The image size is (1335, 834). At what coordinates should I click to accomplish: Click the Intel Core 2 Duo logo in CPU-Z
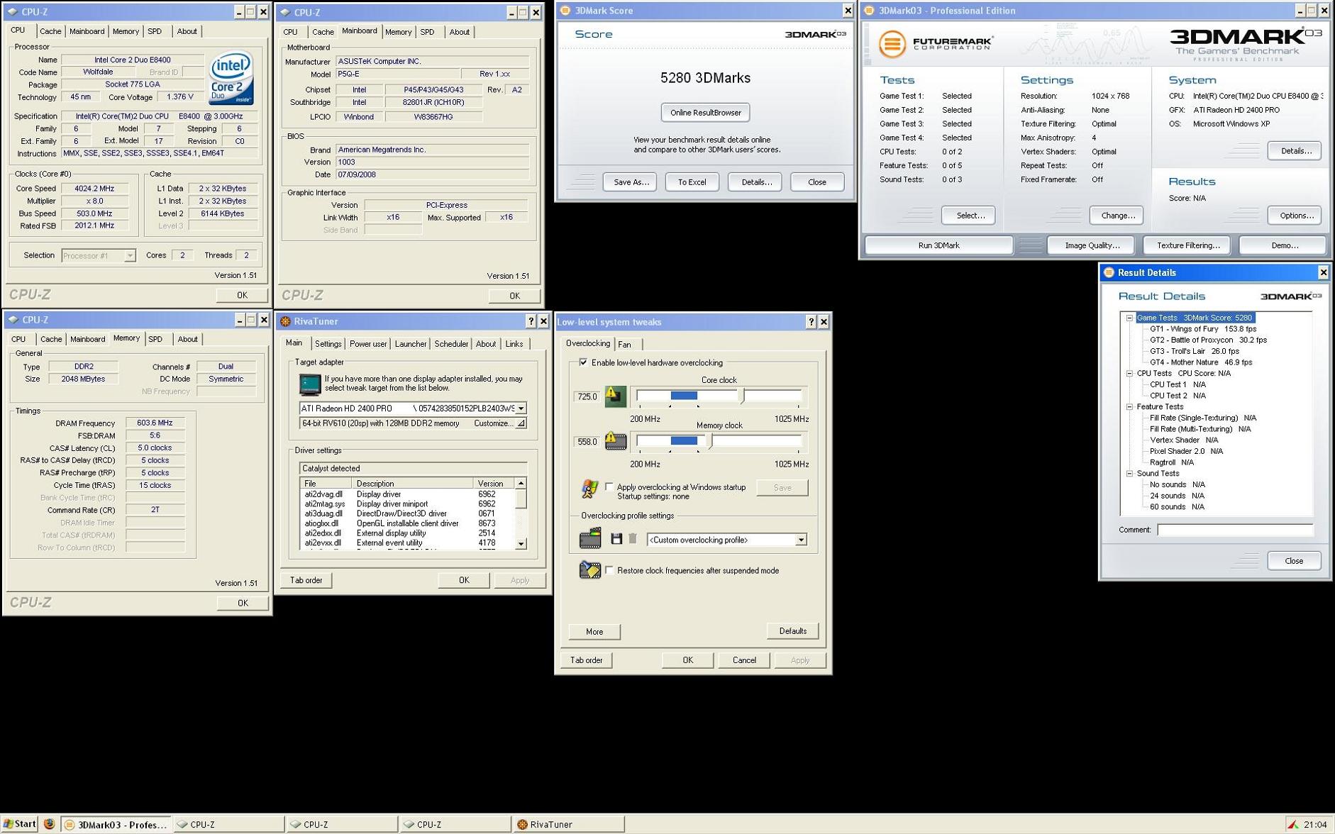click(x=231, y=78)
